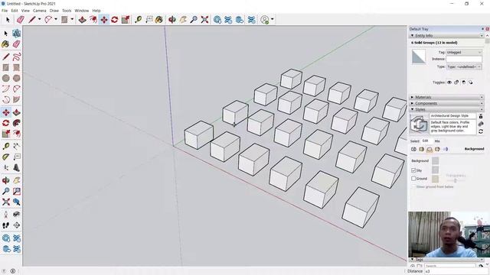Open the Tools menu
490x275 pixels.
(67, 11)
